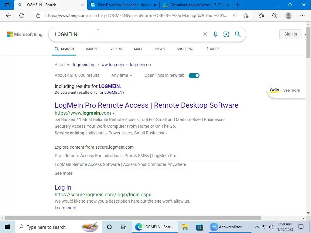Open Edge Settings and more menu
This screenshot has height=233, width=311.
302,15
